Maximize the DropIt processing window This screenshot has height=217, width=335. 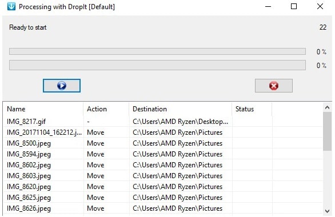[294, 6]
